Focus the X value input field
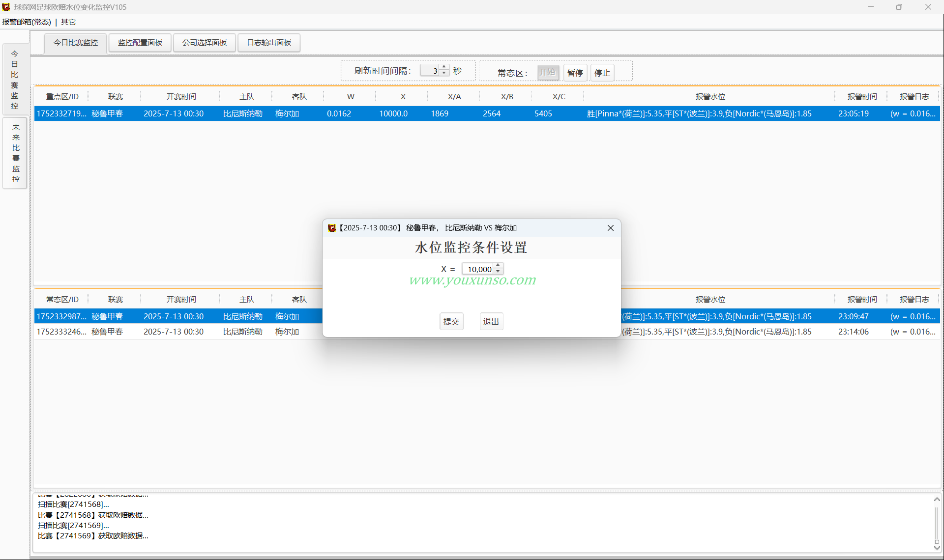Image resolution: width=944 pixels, height=560 pixels. click(478, 269)
